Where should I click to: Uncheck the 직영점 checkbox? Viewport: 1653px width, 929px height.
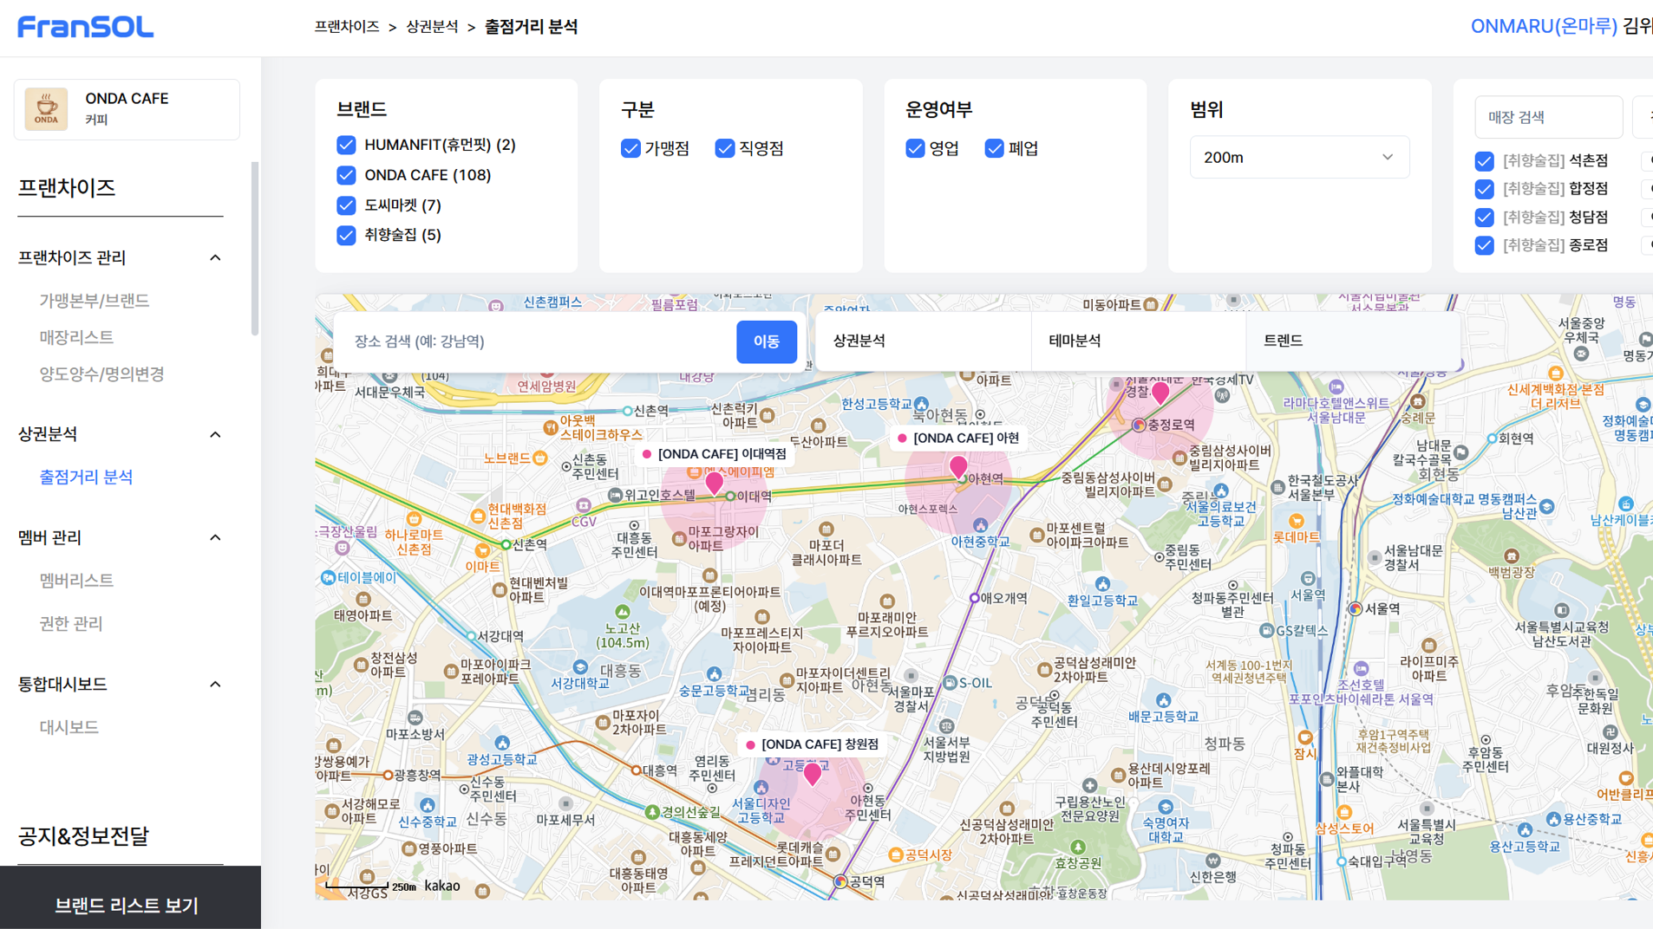pyautogui.click(x=725, y=148)
